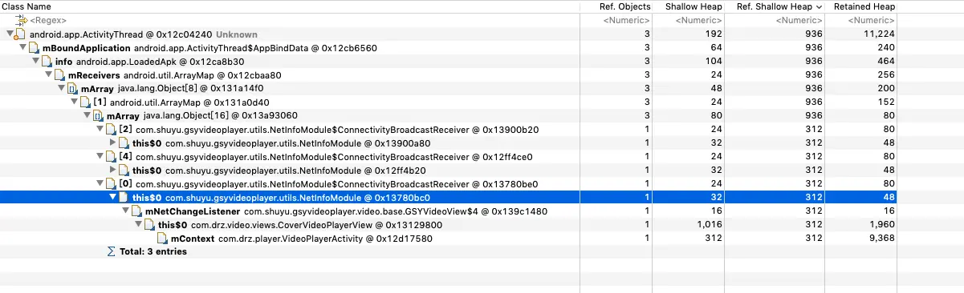Click the CoverVideoPlayerView this$0 icon

point(150,224)
